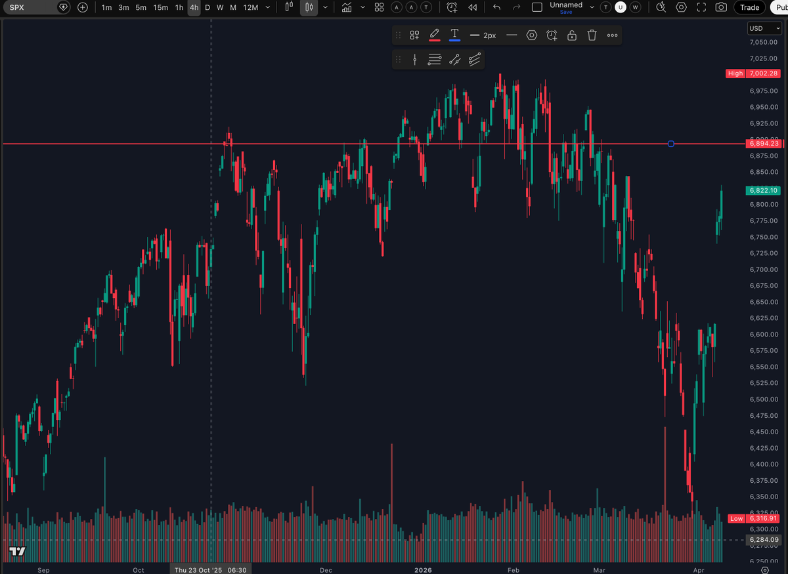The image size is (788, 574).
Task: Switch to the D daily timeframe
Action: [x=208, y=7]
